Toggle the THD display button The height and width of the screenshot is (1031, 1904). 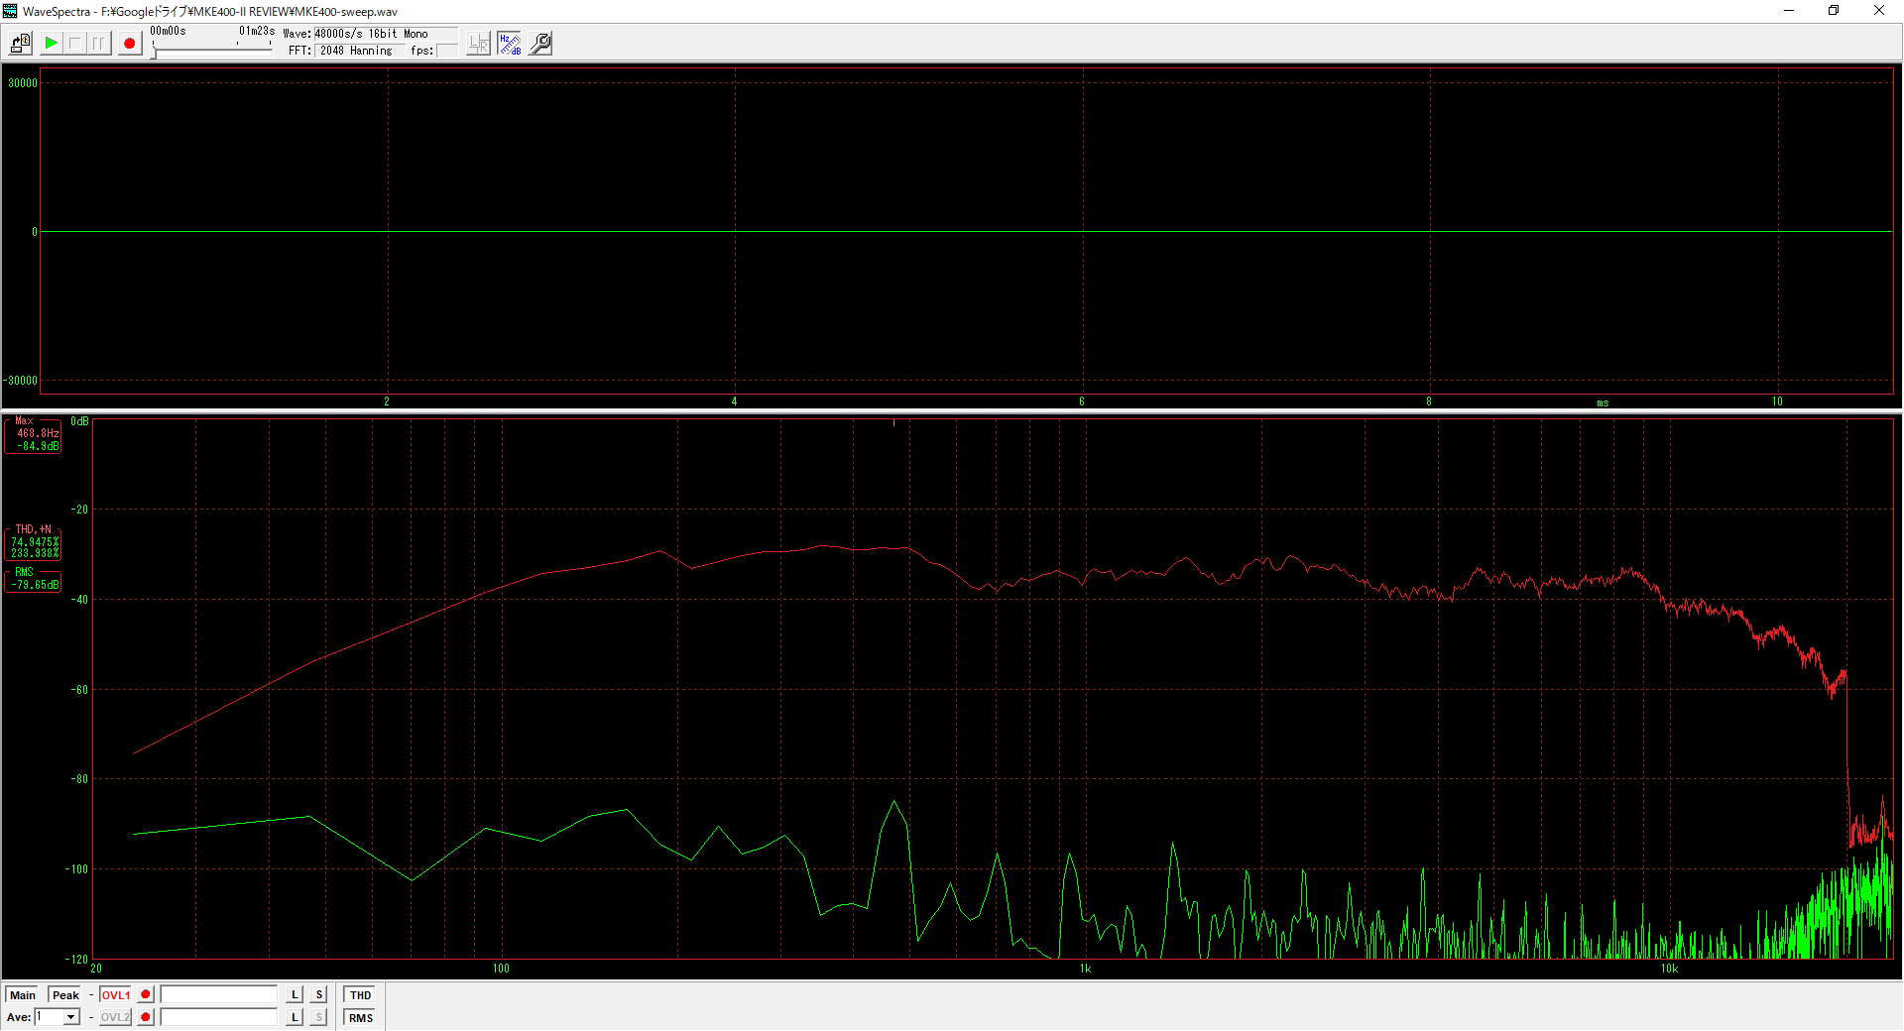(360, 994)
